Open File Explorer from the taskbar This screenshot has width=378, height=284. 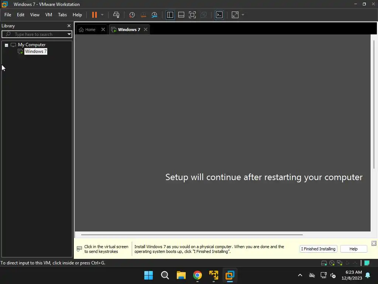click(181, 275)
